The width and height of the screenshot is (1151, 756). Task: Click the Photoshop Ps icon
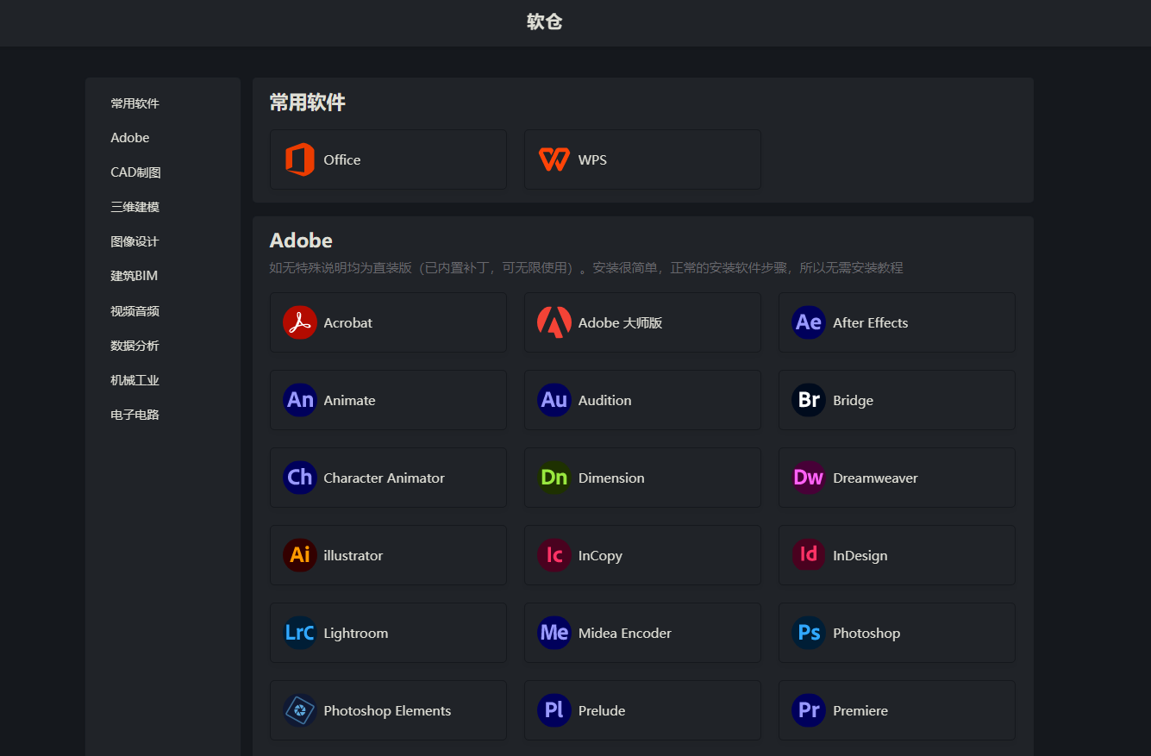pos(809,633)
